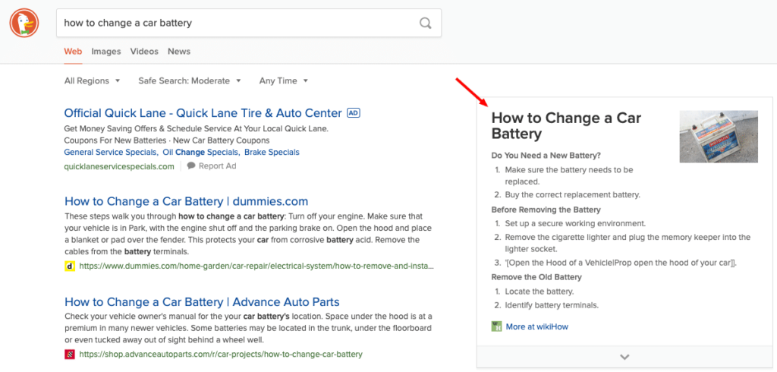Select the Web tab
777x372 pixels.
tap(74, 52)
